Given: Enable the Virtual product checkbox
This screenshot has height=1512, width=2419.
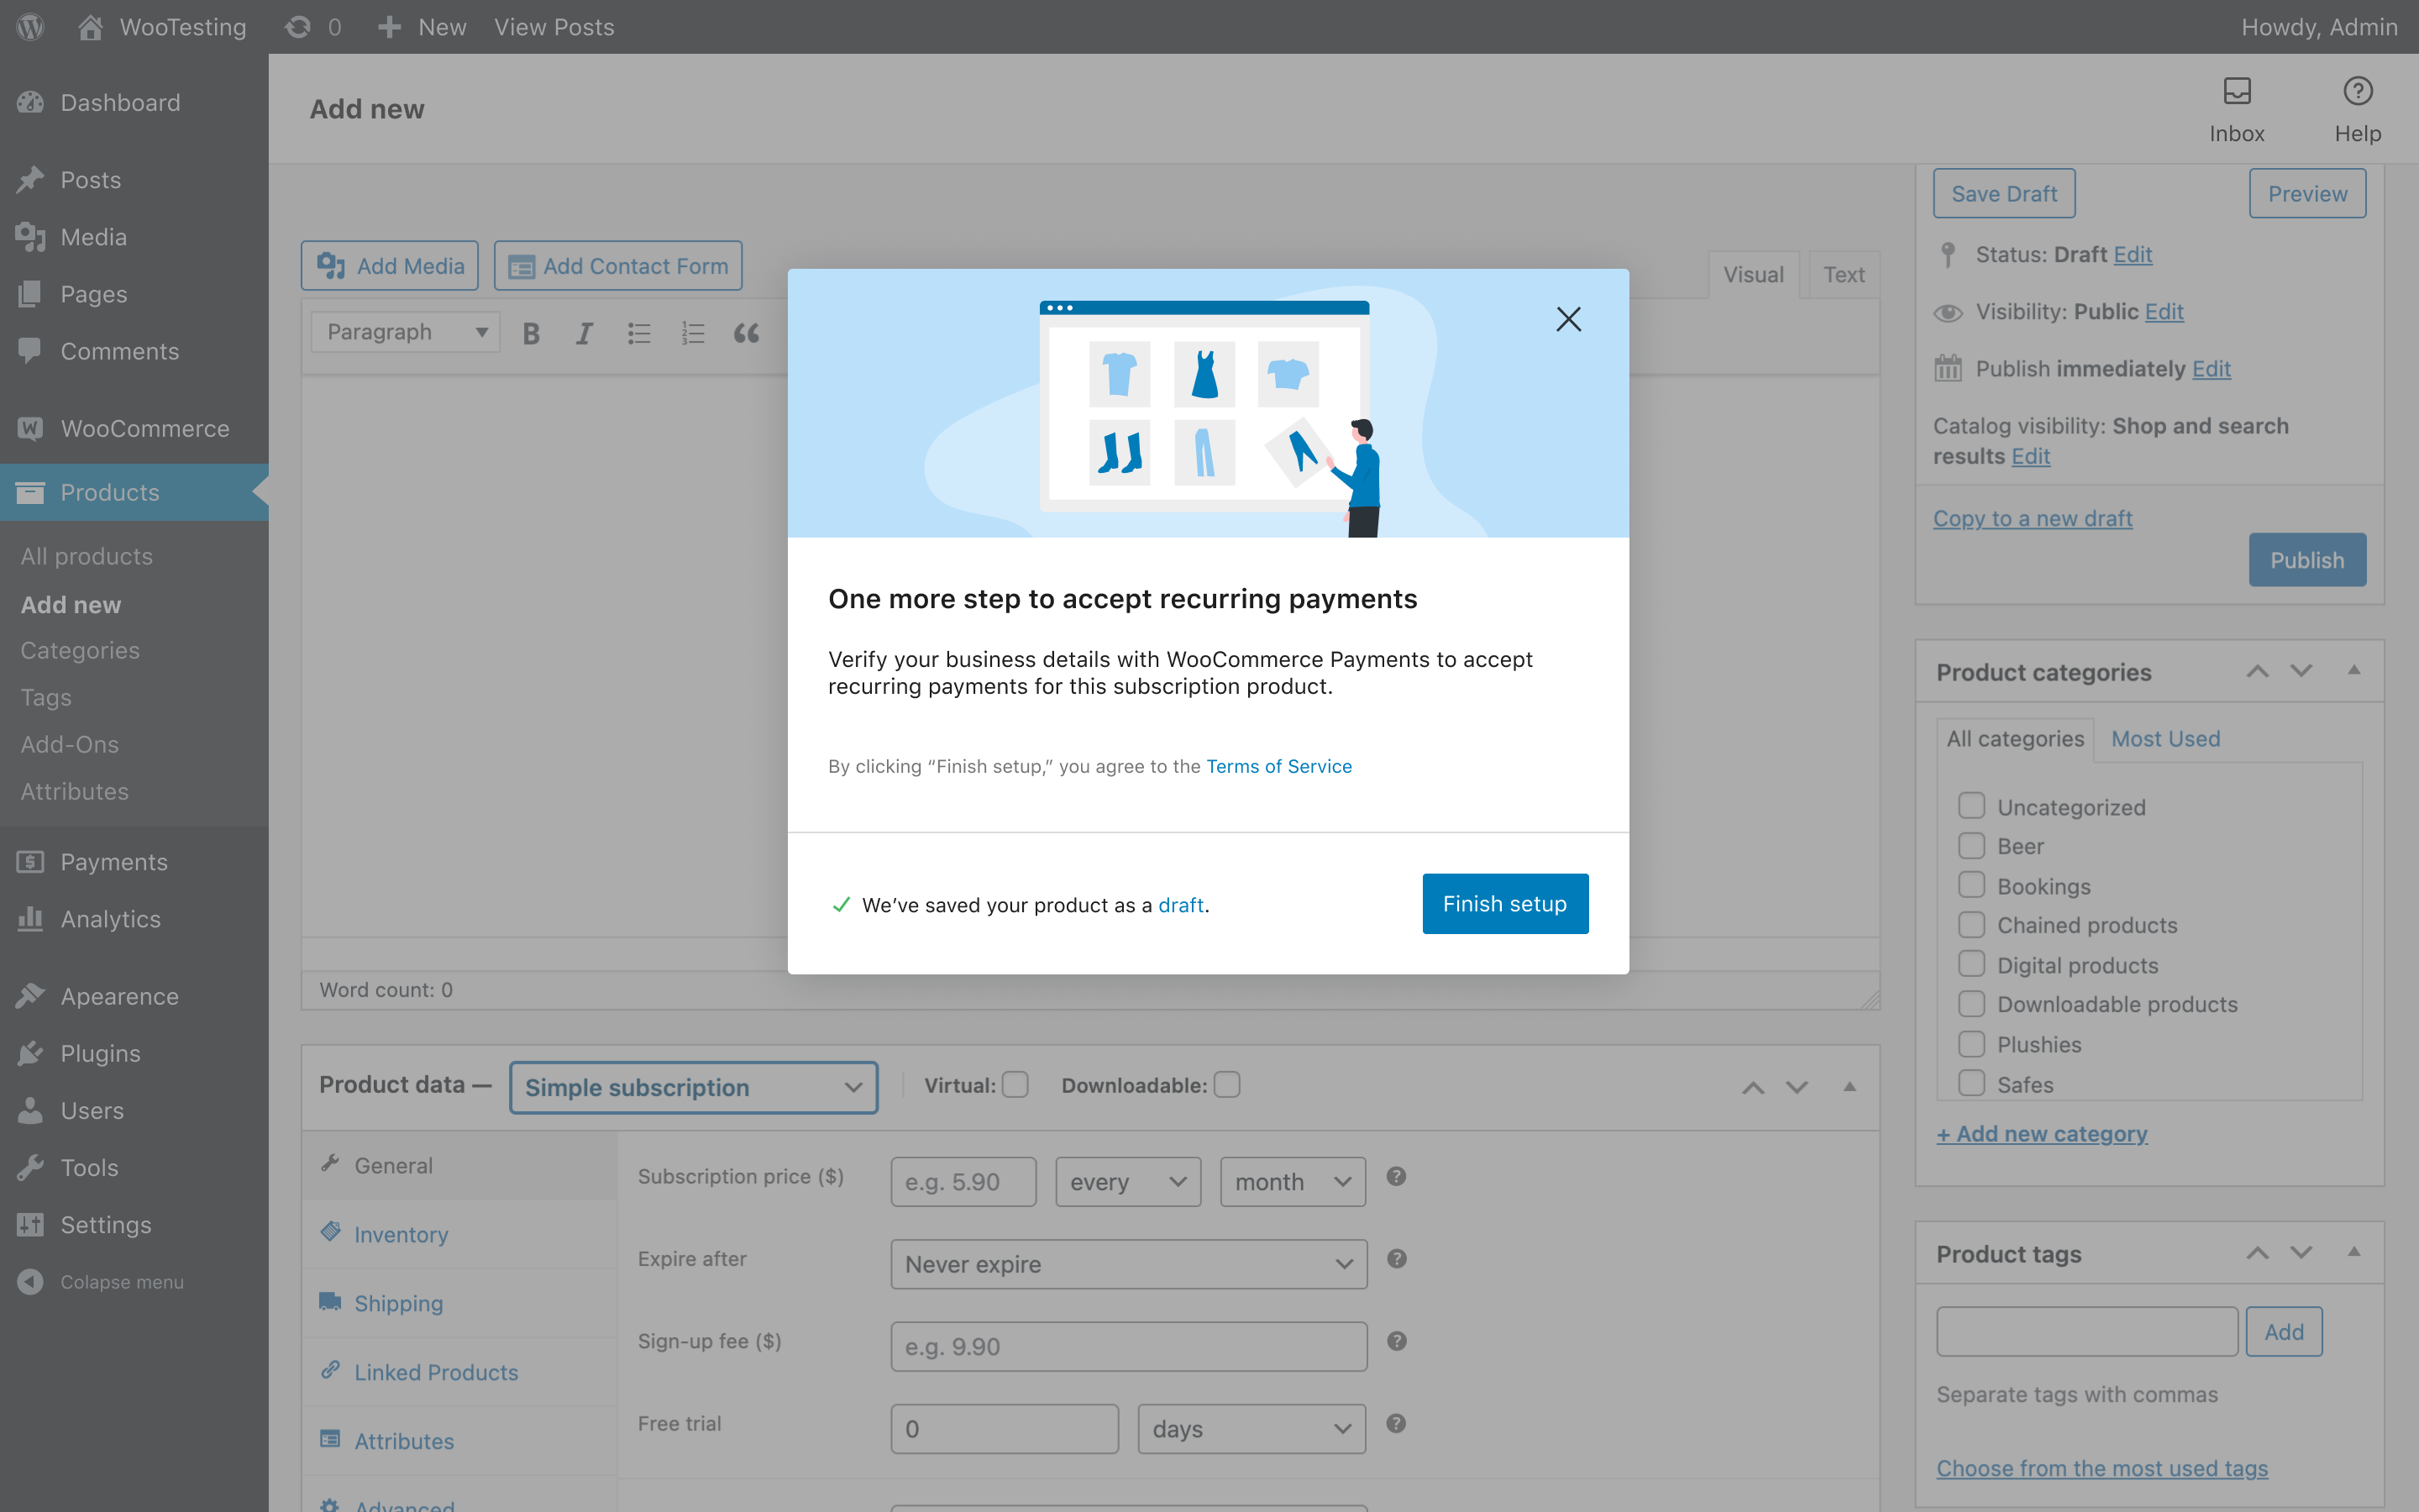Looking at the screenshot, I should (1015, 1084).
